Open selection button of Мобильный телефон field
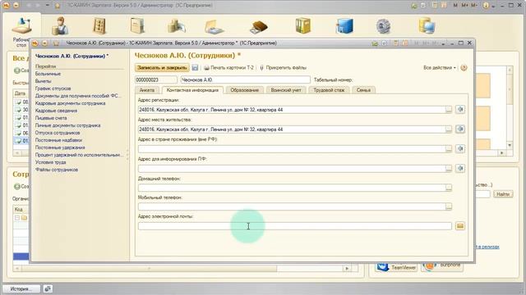 (x=449, y=206)
